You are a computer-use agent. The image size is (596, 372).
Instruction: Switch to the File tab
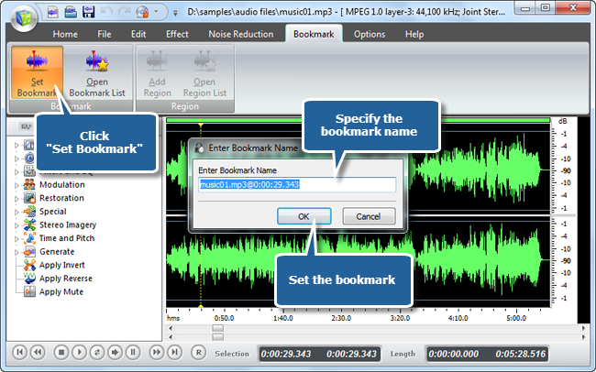105,34
